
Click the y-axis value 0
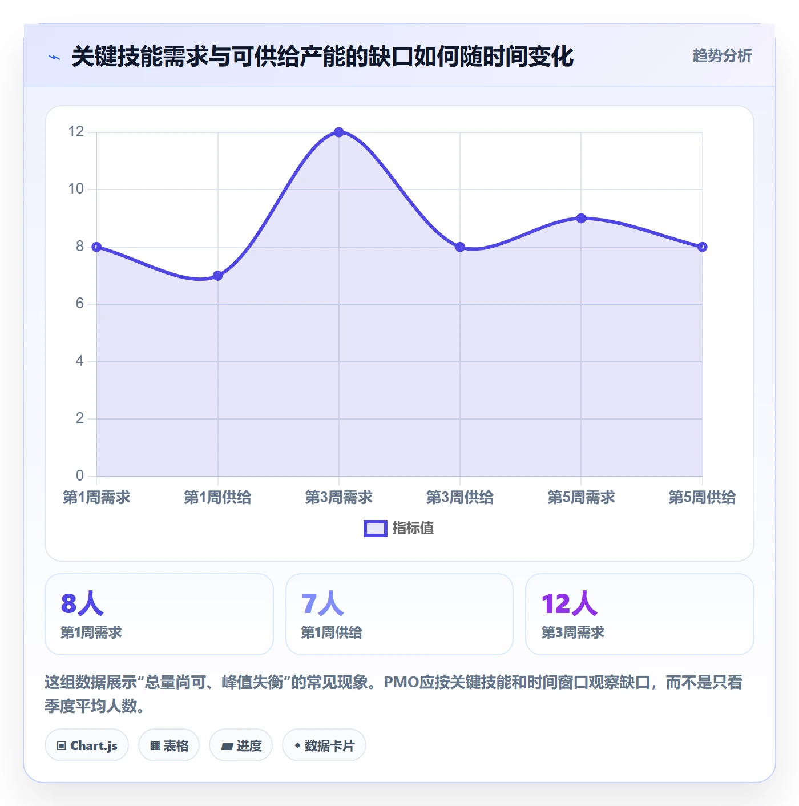(x=80, y=475)
